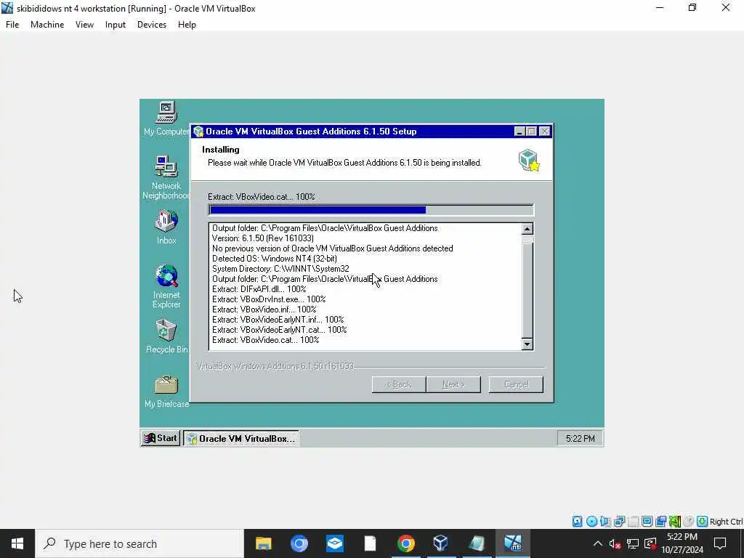Open VirtualBox Manager cube icon on taskbar
744x558 pixels.
click(441, 543)
